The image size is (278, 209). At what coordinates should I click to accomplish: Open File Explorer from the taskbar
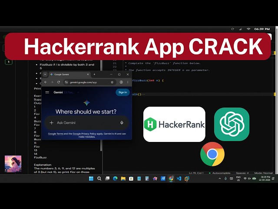coord(123,179)
